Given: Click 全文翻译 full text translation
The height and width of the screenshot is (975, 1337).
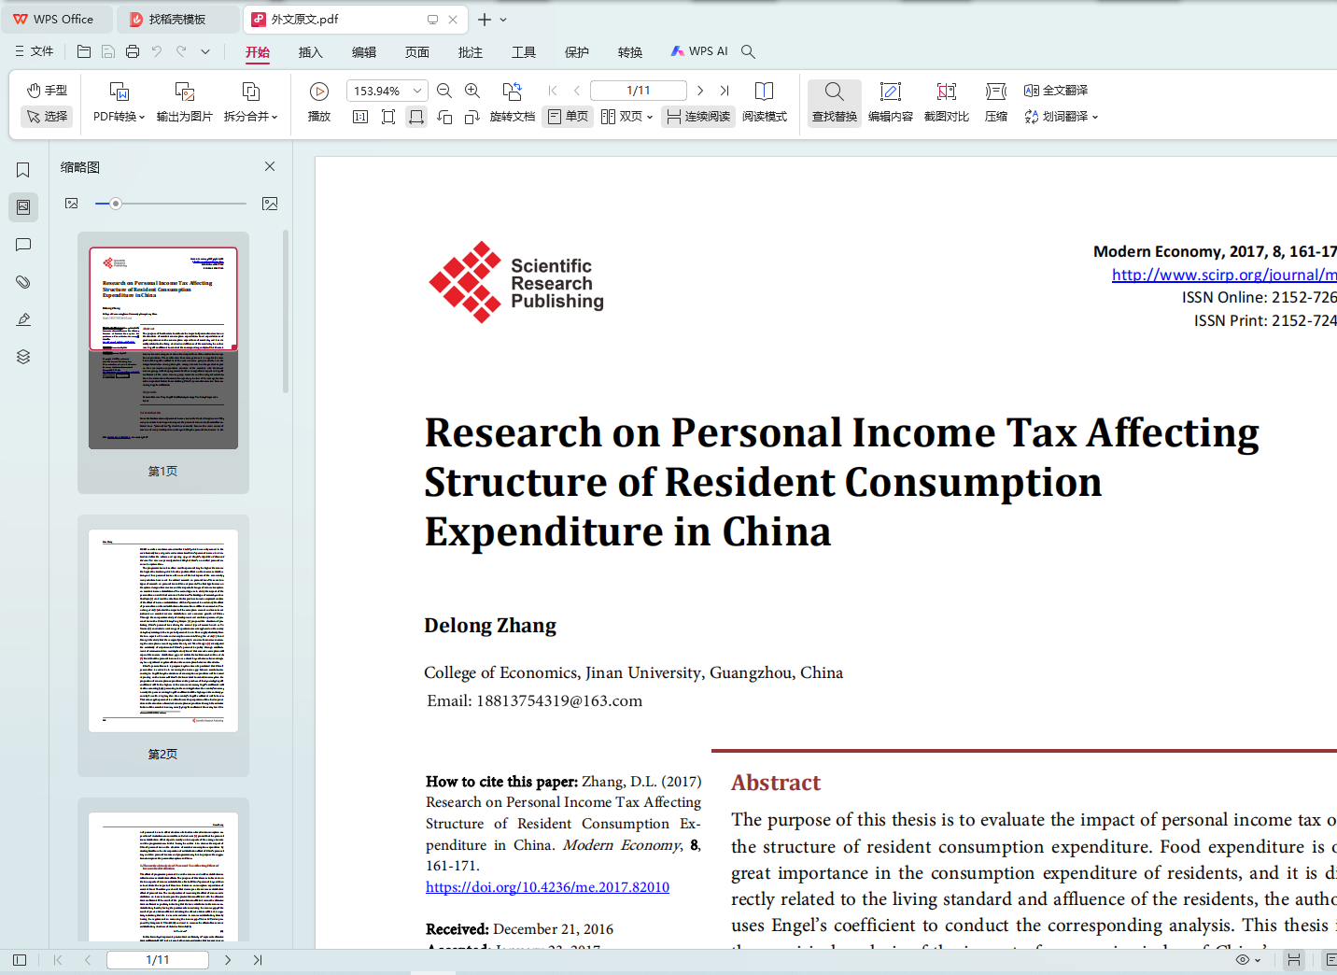Looking at the screenshot, I should (1056, 91).
